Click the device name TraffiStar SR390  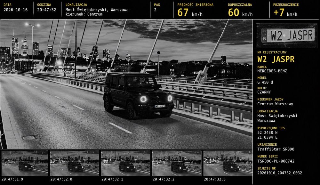tap(276, 149)
